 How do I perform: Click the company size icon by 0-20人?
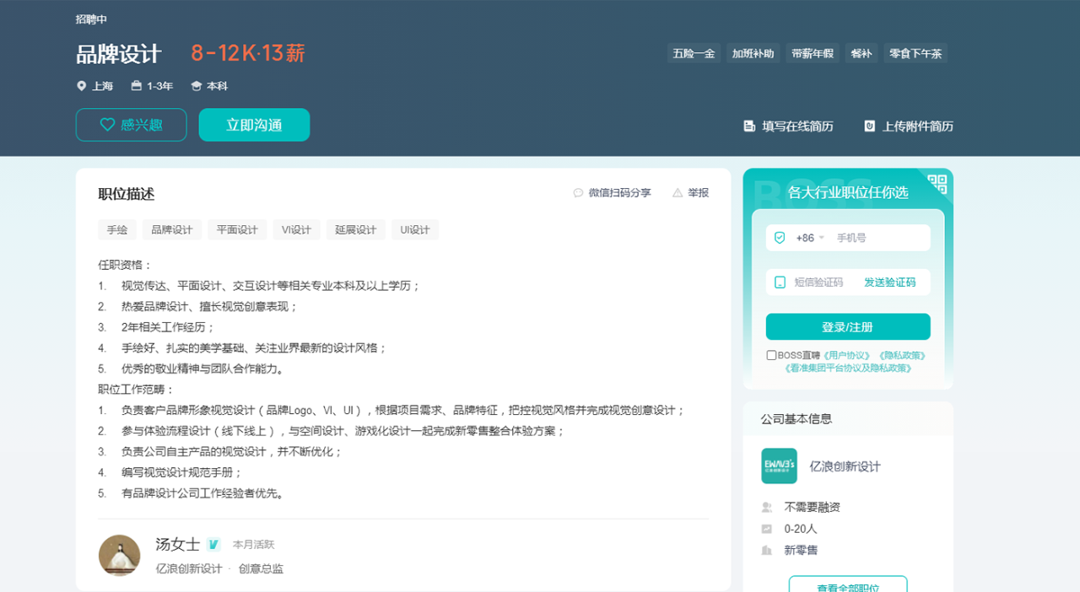coord(767,529)
